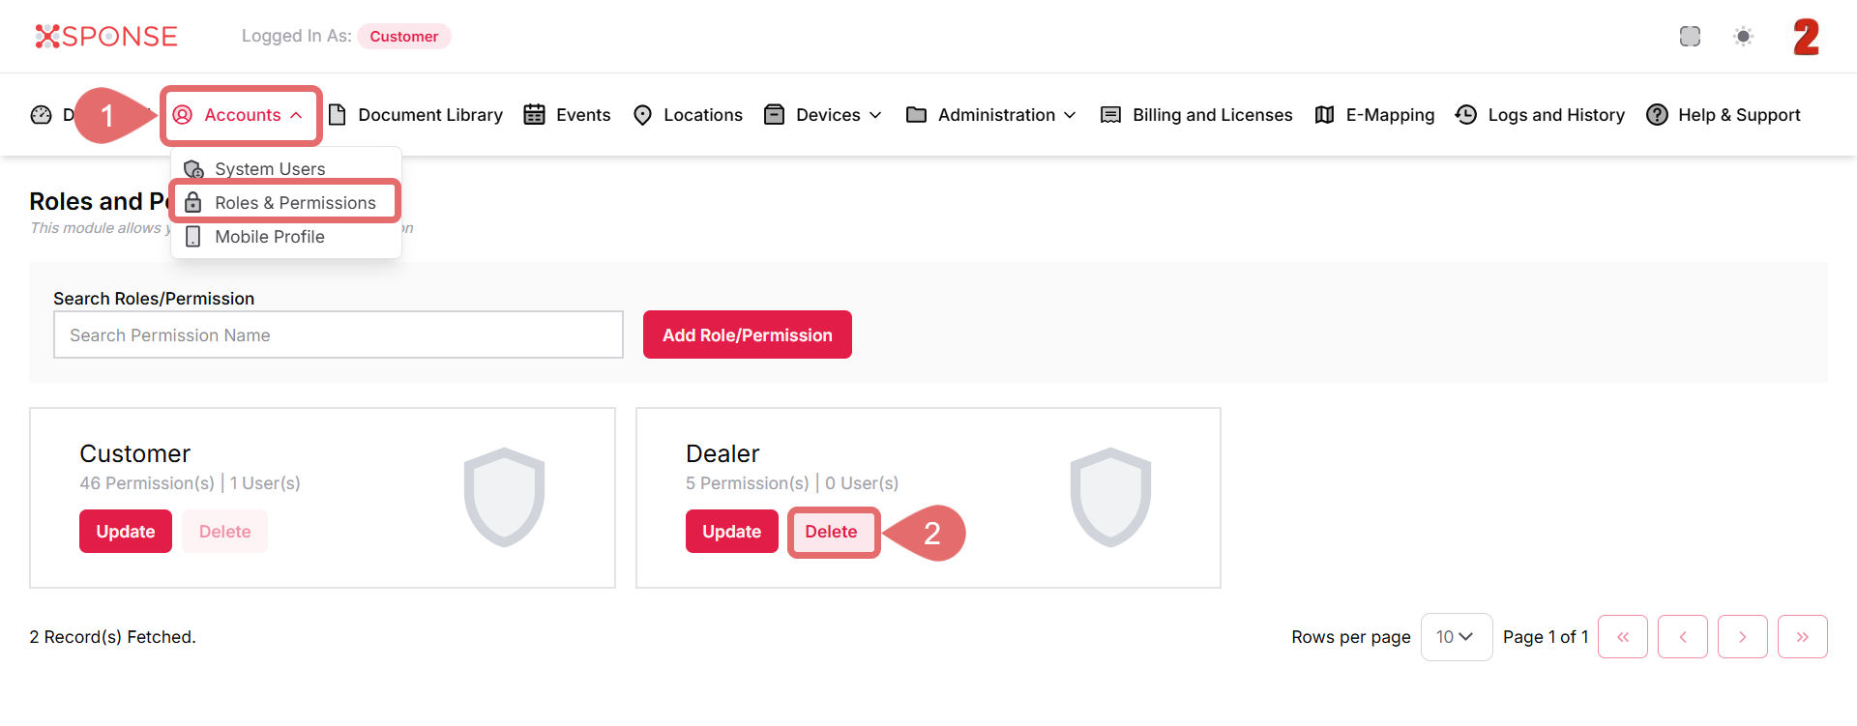Toggle the light/dark theme sun icon
This screenshot has width=1857, height=726.
pos(1743,37)
